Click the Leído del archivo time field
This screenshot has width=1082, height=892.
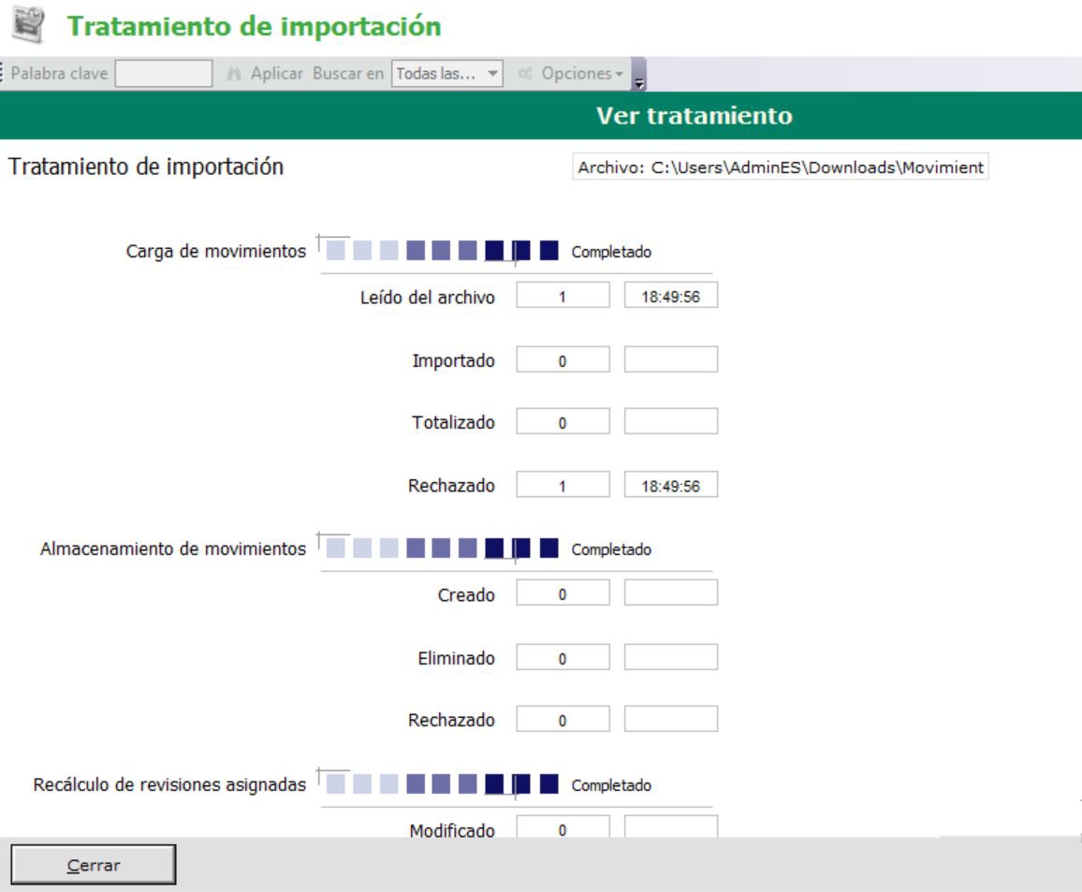(x=670, y=296)
